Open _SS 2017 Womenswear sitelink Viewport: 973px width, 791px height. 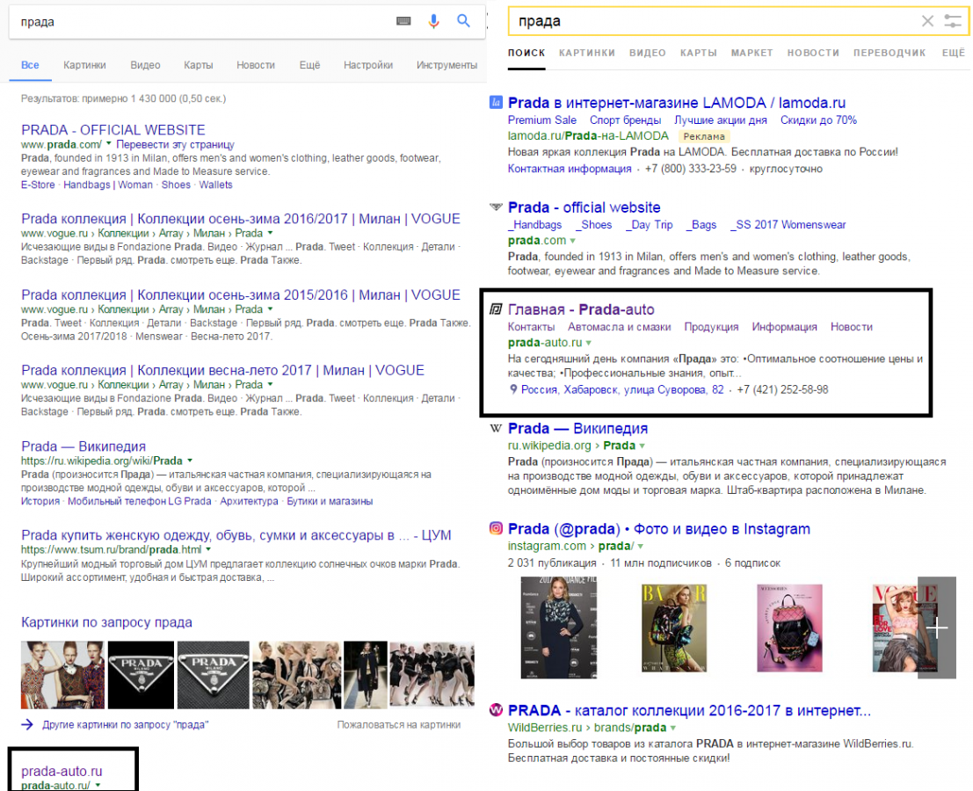click(x=788, y=225)
